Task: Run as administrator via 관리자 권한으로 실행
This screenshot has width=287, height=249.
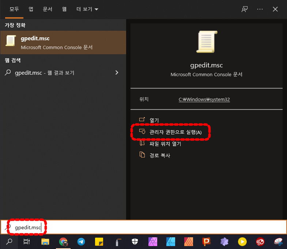Action: (x=175, y=132)
